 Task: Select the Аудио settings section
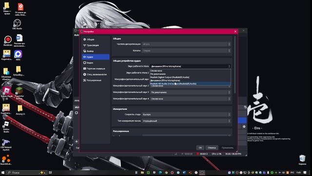pyautogui.click(x=96, y=57)
